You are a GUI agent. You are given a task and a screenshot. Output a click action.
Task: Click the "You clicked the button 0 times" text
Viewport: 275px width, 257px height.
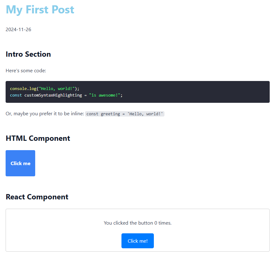[x=137, y=223]
